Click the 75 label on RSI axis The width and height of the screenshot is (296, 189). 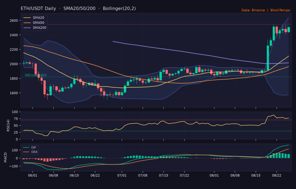point(16,119)
